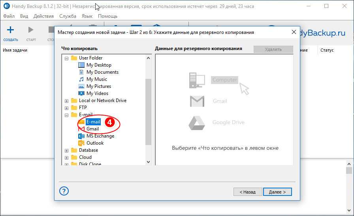This screenshot has width=354, height=216.
Task: Expand the Database tree node
Action: (67, 150)
